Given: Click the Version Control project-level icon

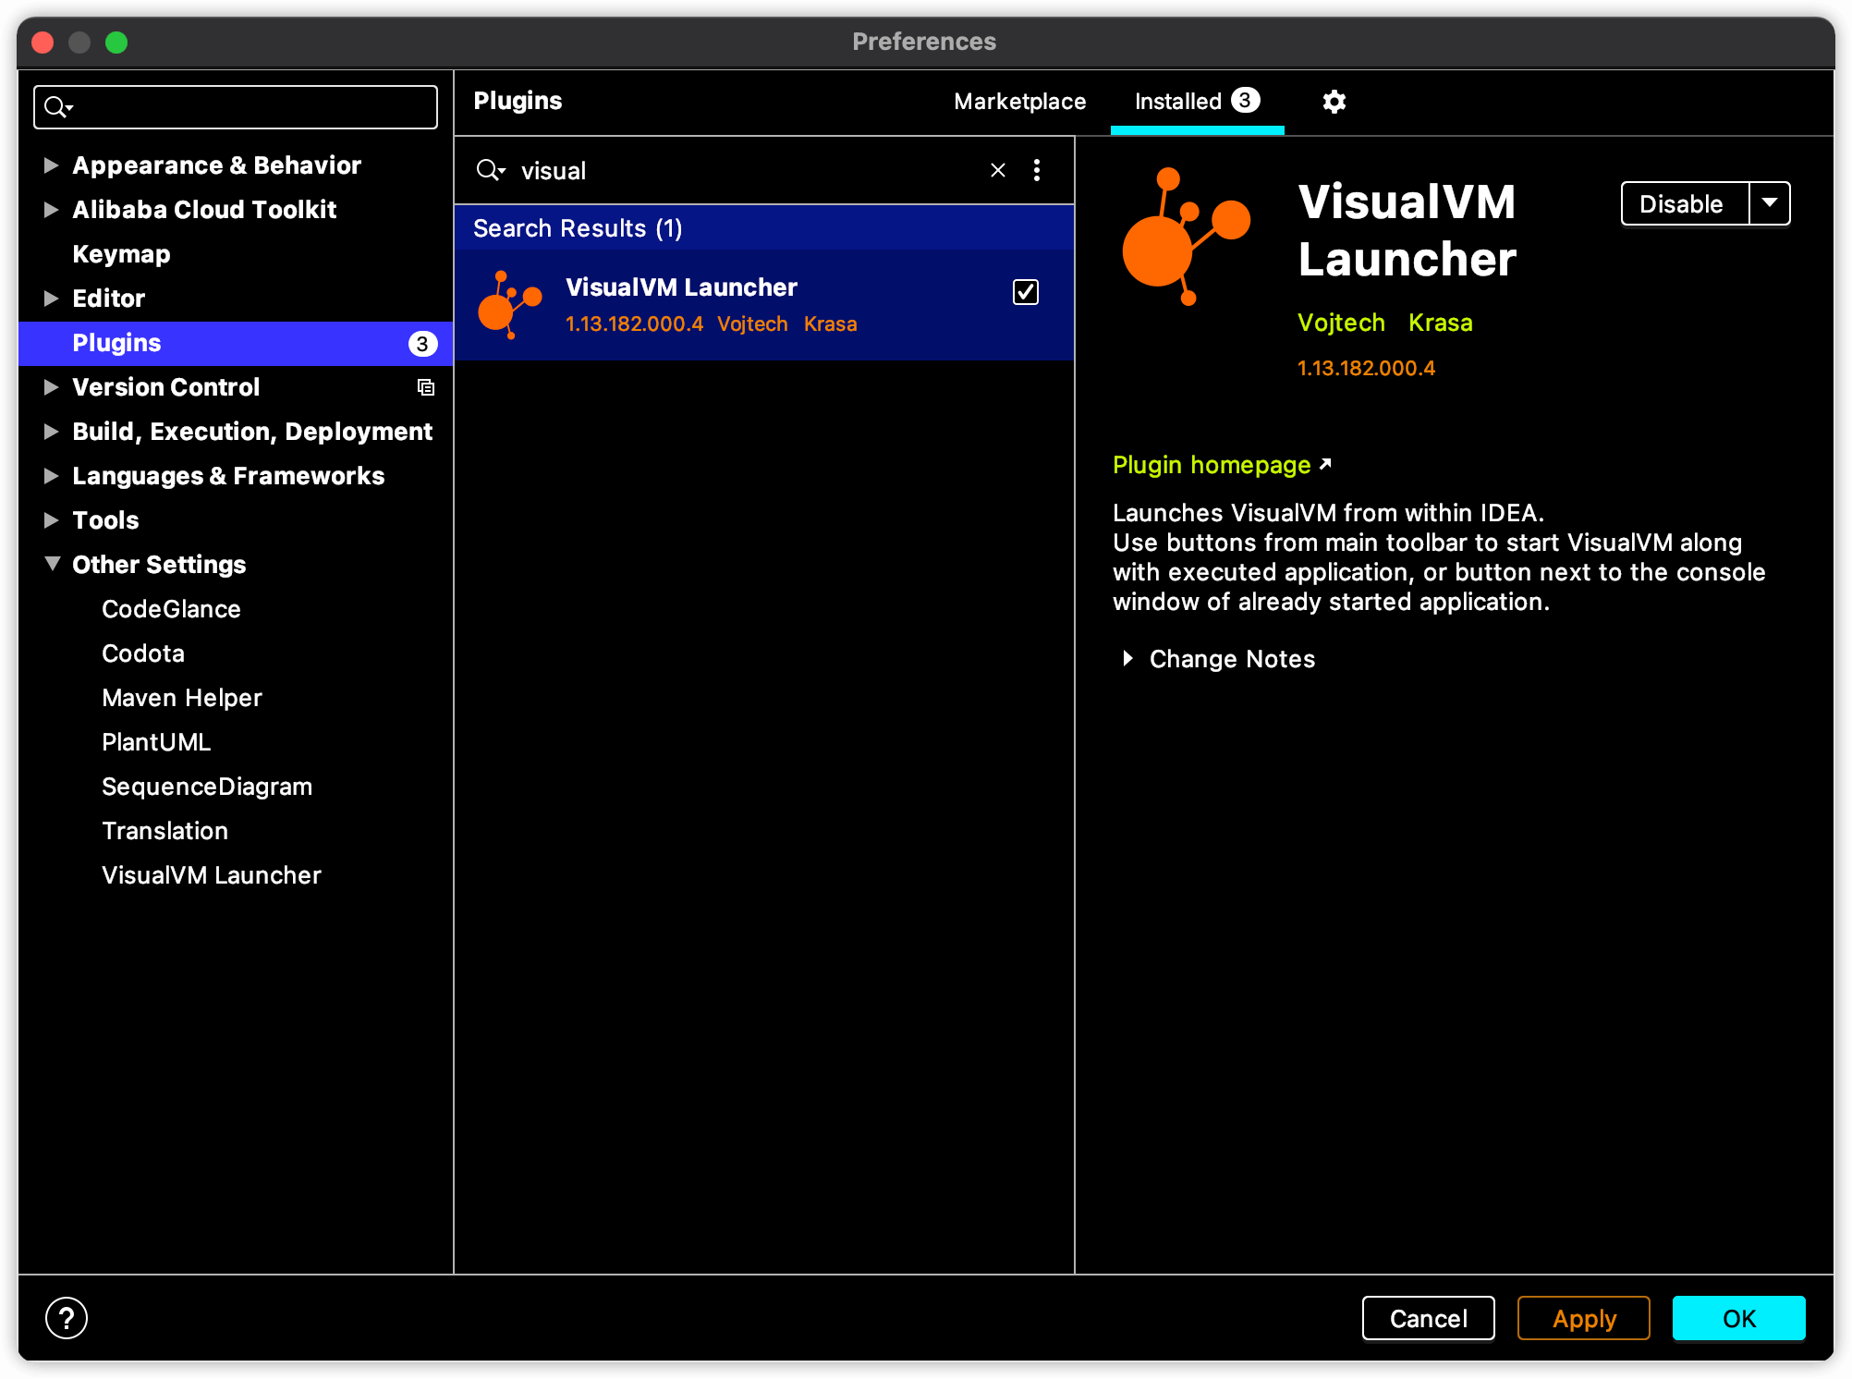Looking at the screenshot, I should (x=426, y=387).
